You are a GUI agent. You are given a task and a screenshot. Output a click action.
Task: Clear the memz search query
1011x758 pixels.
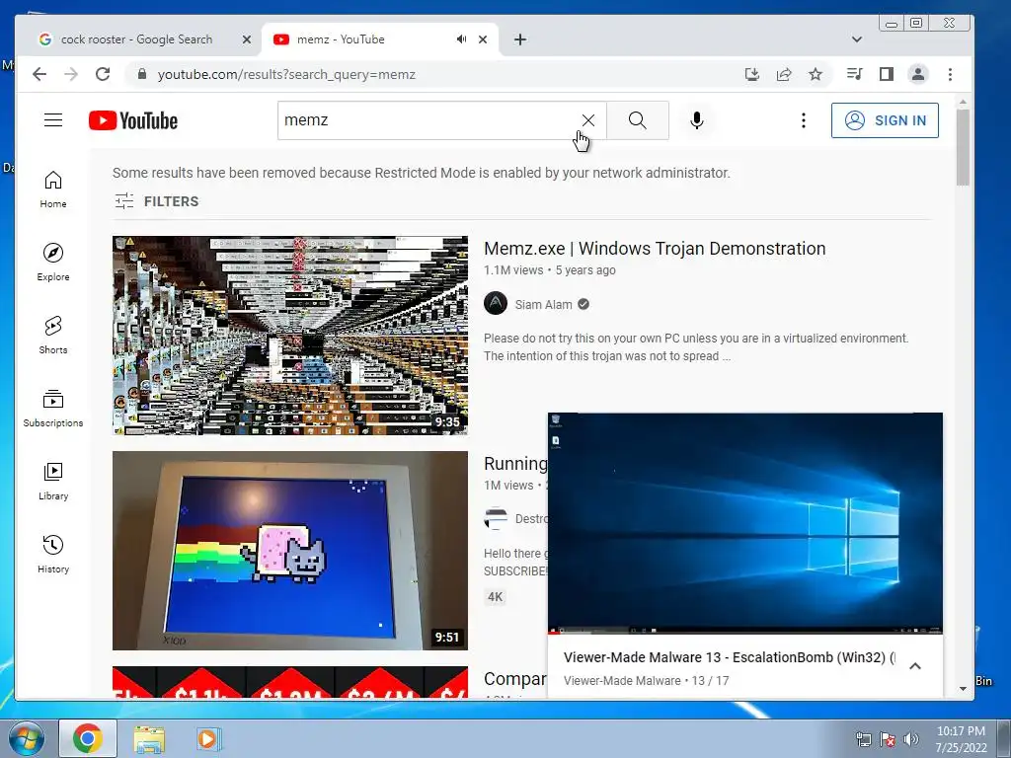click(x=587, y=120)
